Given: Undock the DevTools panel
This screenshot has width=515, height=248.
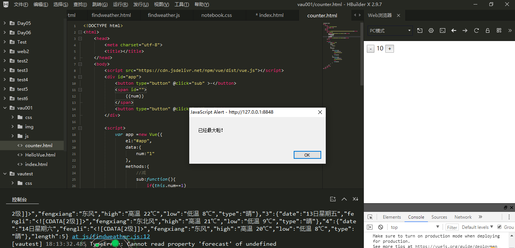Looking at the screenshot, I should [506, 207].
